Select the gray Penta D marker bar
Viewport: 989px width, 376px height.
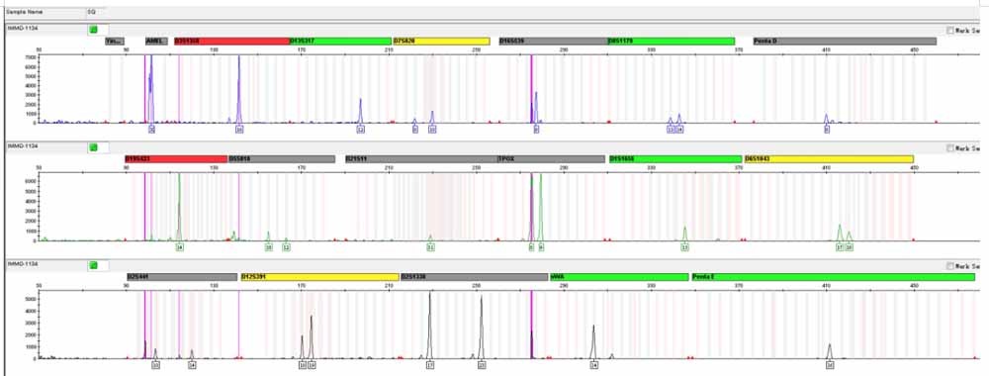845,41
